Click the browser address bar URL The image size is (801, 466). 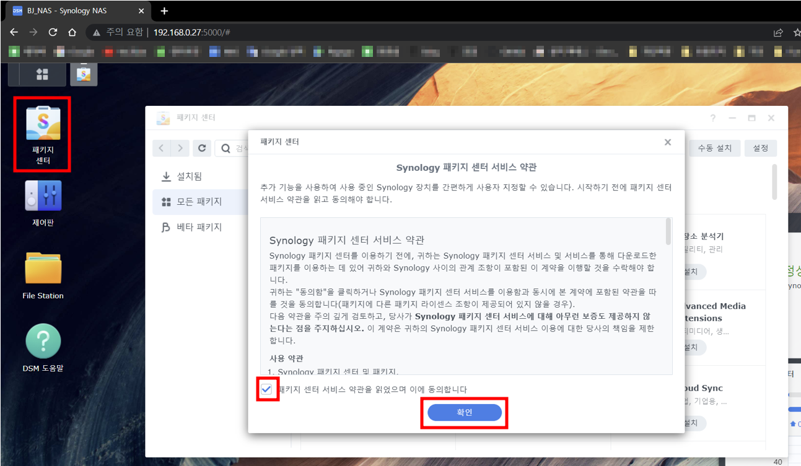pos(192,32)
